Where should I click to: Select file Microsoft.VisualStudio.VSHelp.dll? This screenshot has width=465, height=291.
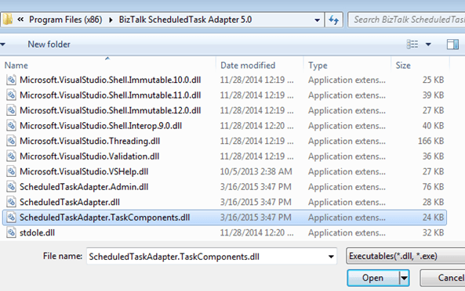(84, 171)
